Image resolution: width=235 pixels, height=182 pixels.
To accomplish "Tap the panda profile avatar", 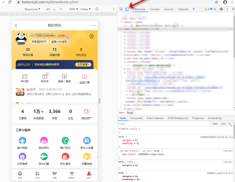I will [21, 39].
